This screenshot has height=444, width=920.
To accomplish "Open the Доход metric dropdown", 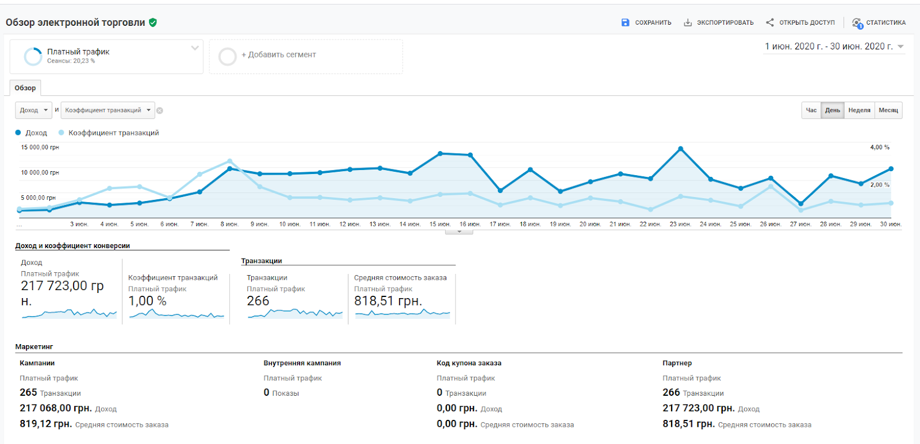I will click(33, 110).
